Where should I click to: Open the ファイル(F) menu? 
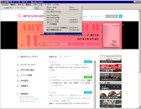5,5
